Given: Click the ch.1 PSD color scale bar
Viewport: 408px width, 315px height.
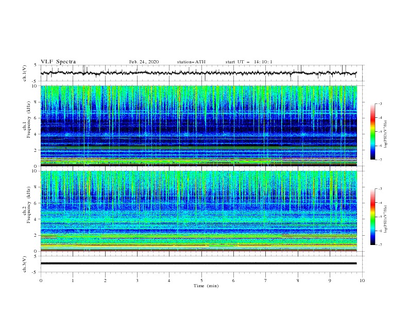Looking at the screenshot, I should point(372,132).
